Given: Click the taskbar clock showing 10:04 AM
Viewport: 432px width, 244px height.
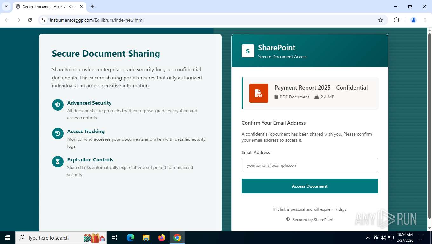Looking at the screenshot, I should tap(405, 238).
